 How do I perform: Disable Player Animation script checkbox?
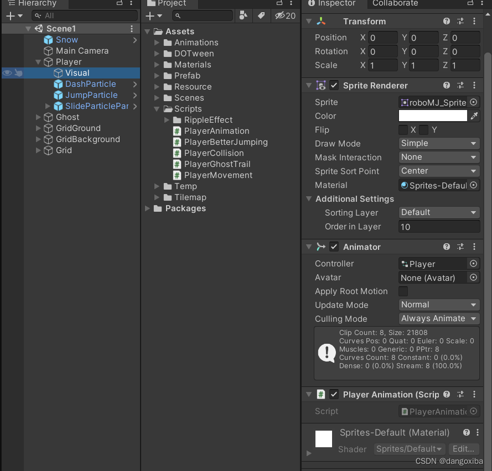tap(334, 394)
